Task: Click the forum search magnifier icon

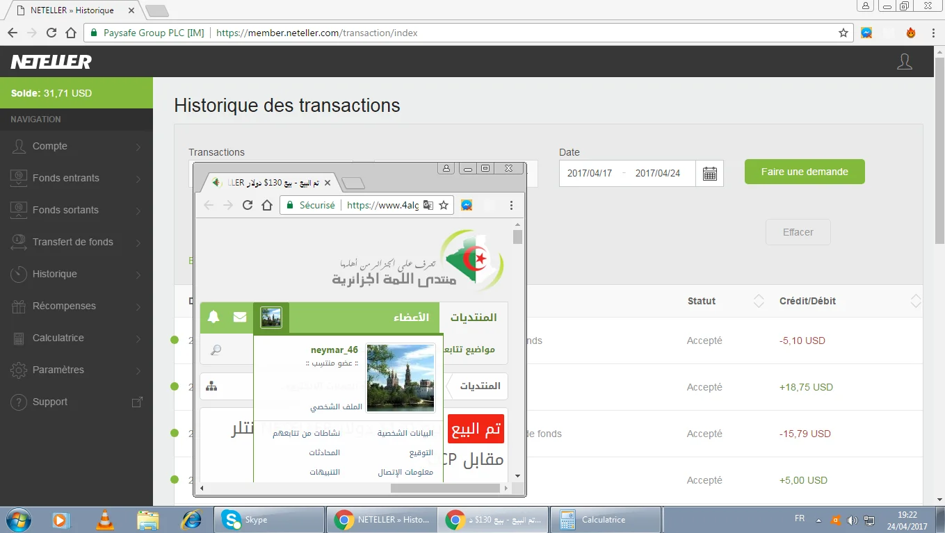Action: (x=216, y=350)
